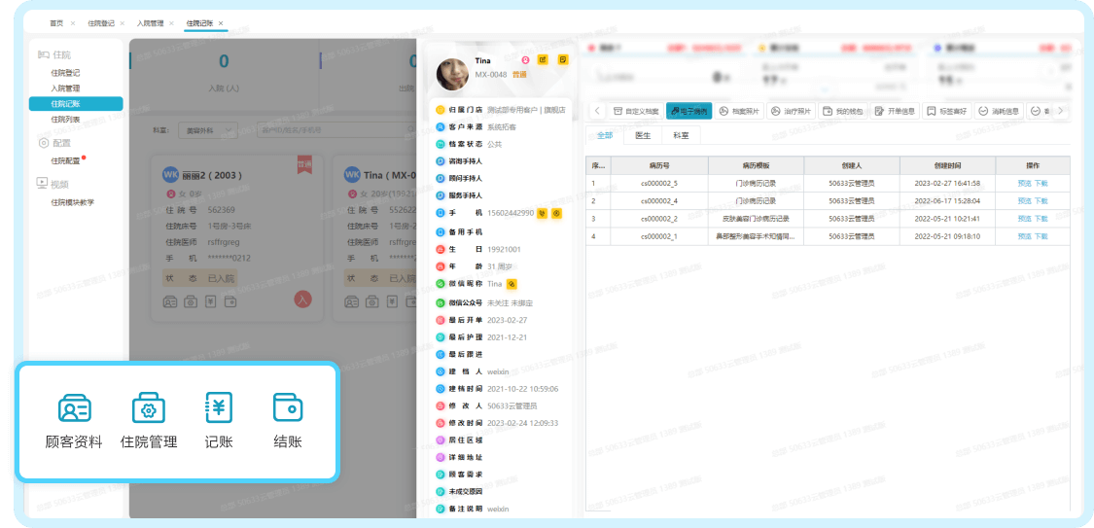
Task: Download record cs000002_4 via 下载 link
Action: coord(1041,201)
